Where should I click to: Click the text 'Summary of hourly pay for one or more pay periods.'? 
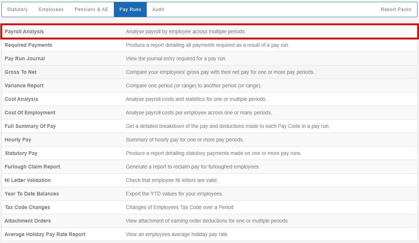coord(185,140)
